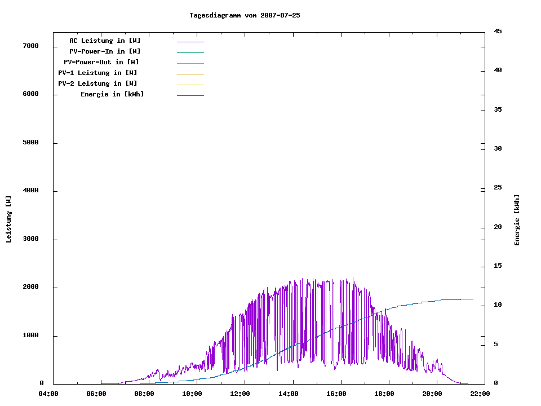Click the 7000 value on the left axis

point(30,46)
